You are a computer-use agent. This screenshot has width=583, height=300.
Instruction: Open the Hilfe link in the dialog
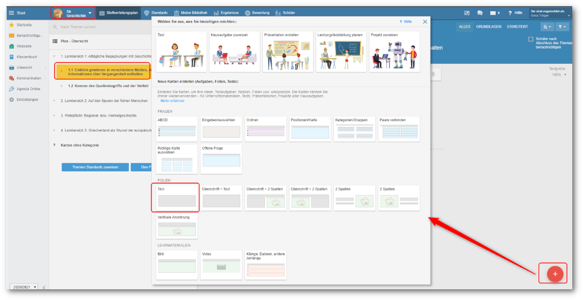(406, 22)
